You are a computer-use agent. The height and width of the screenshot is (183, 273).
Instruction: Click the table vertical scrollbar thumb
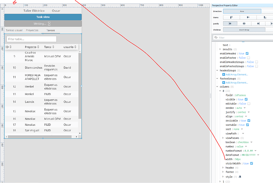click(x=80, y=86)
